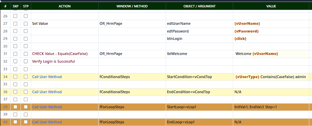Click the OBJECT / ARGUMENT column header

(x=199, y=6)
